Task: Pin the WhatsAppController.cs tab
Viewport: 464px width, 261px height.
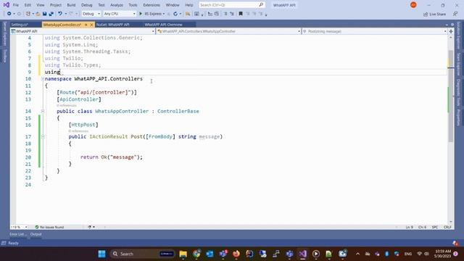Action: [x=86, y=25]
